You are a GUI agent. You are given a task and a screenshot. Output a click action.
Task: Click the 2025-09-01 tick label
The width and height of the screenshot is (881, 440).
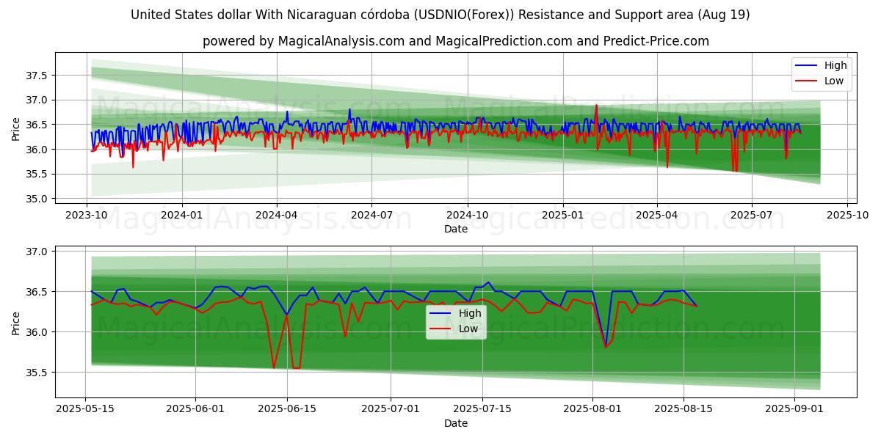(x=794, y=409)
